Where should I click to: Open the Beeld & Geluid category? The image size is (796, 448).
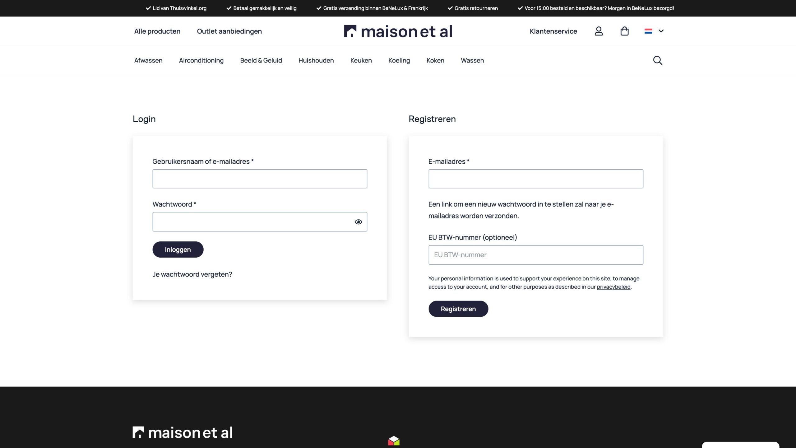(x=261, y=60)
